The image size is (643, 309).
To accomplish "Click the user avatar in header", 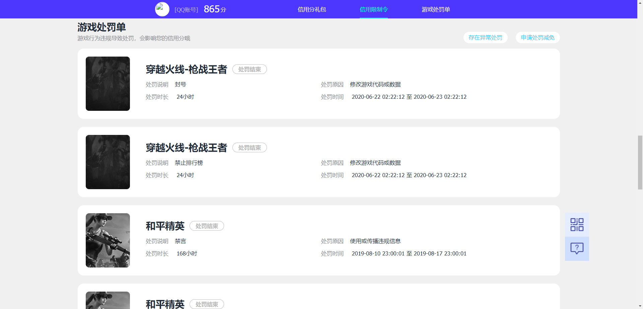I will click(162, 9).
